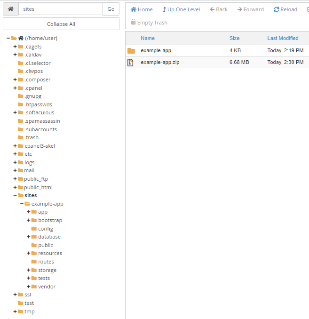Select the example-app folder icon in file list

click(131, 51)
